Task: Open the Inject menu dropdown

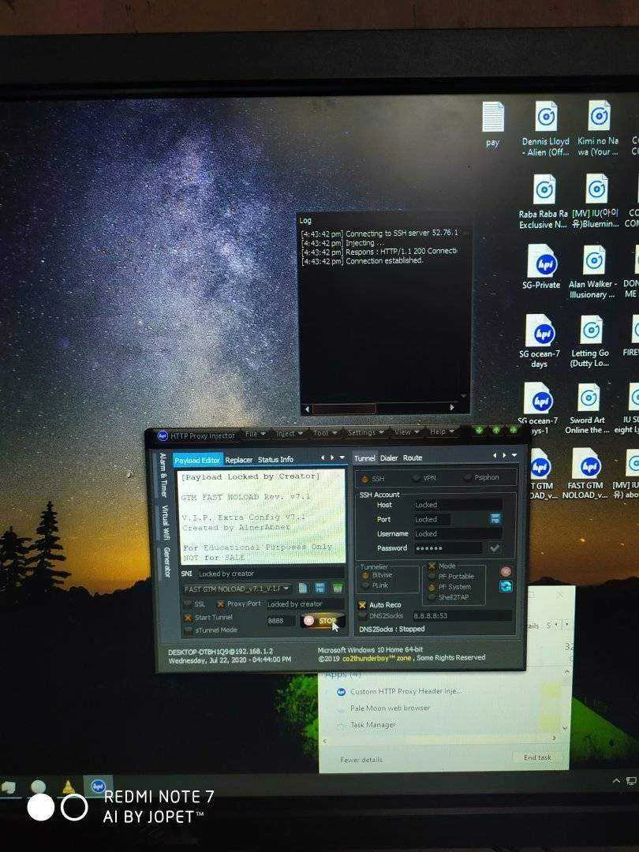Action: [289, 433]
